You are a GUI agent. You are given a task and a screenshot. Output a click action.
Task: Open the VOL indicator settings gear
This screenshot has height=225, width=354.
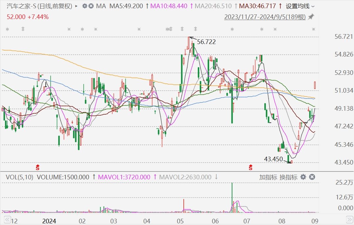tap(303, 177)
